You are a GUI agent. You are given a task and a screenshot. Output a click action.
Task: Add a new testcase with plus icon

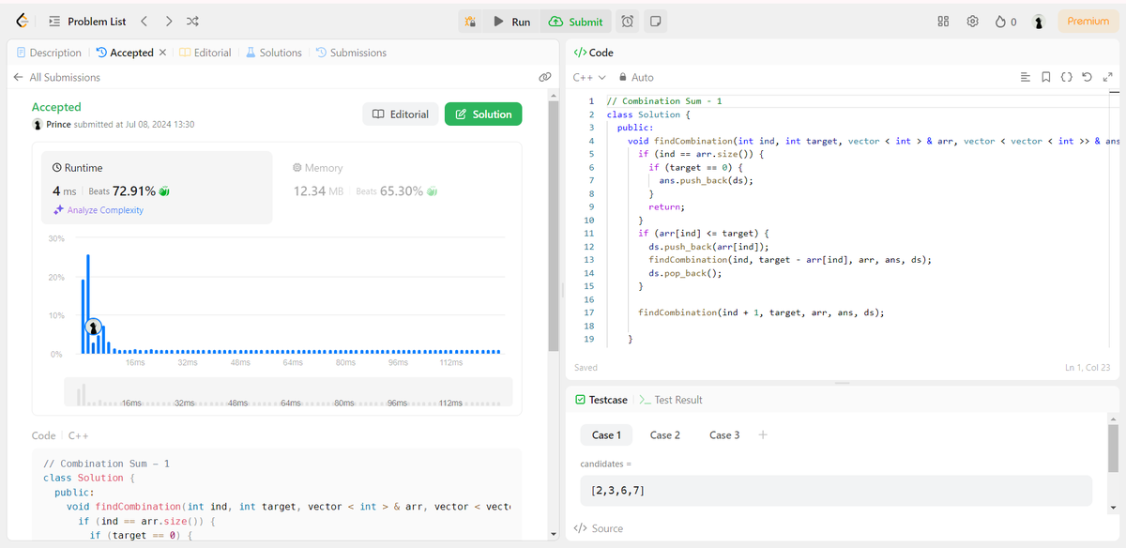[x=763, y=434]
